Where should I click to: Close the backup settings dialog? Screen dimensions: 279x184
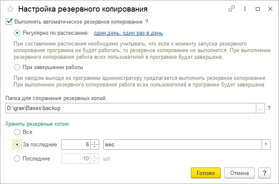(x=270, y=9)
